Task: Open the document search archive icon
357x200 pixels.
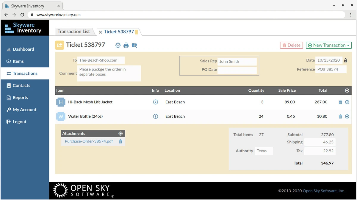Action: 134,45
